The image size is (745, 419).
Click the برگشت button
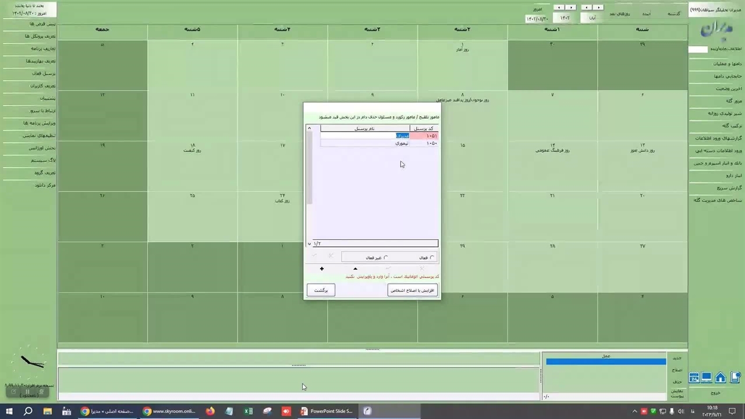point(321,290)
